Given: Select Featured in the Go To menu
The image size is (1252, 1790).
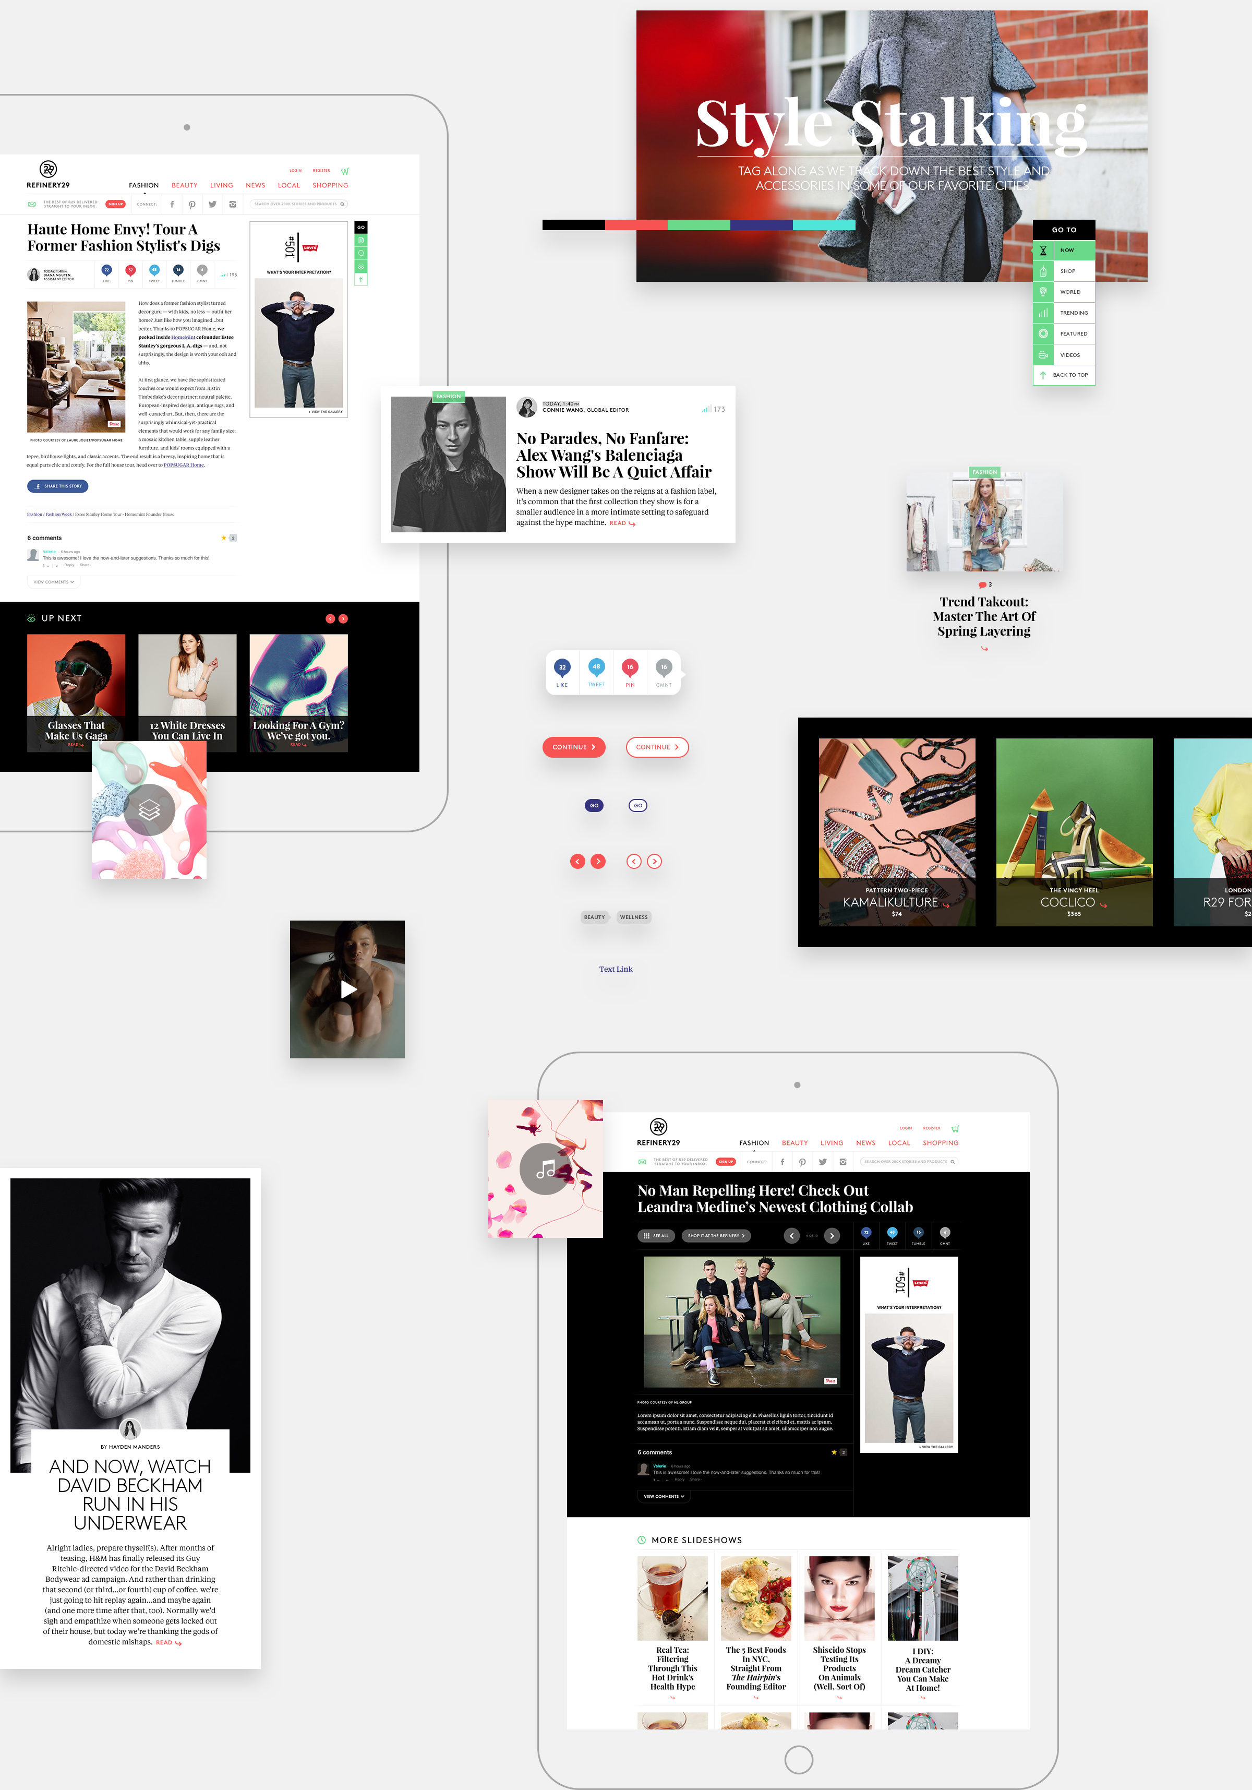Looking at the screenshot, I should click(1073, 333).
